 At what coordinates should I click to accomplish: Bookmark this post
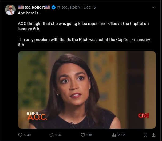[145, 135]
